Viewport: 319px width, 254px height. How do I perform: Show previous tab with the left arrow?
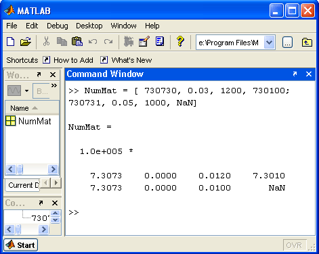coord(46,182)
